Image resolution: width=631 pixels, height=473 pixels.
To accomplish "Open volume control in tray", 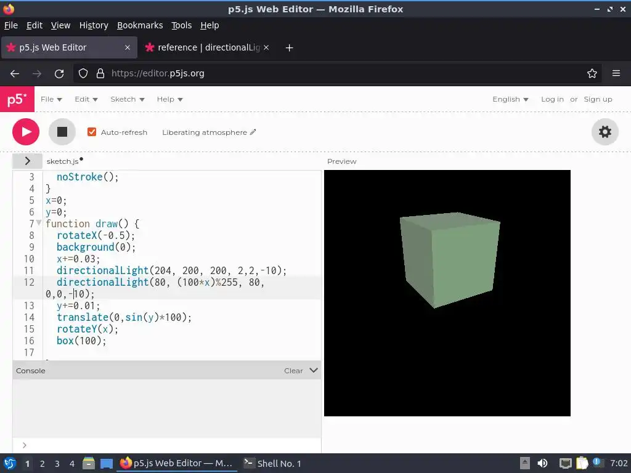I will tap(542, 463).
